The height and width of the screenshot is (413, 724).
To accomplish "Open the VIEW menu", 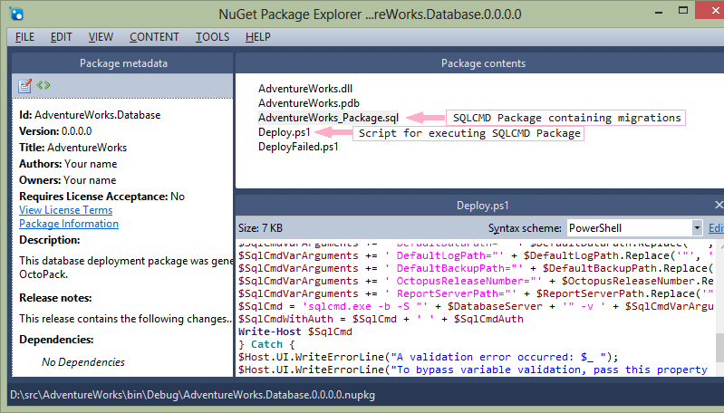I will coord(101,37).
